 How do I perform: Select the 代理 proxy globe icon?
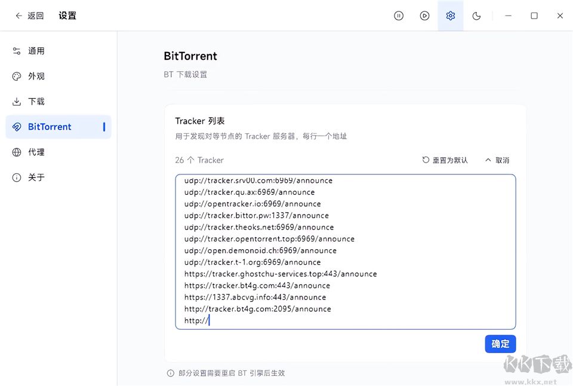click(x=16, y=152)
